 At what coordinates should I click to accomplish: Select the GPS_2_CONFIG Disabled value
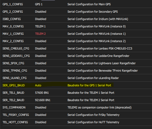(x=41, y=12)
